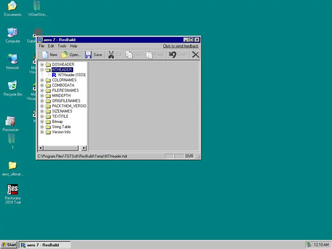The image size is (332, 249).
Task: Select the MINDEPTH folder label
Action: pyautogui.click(x=61, y=96)
